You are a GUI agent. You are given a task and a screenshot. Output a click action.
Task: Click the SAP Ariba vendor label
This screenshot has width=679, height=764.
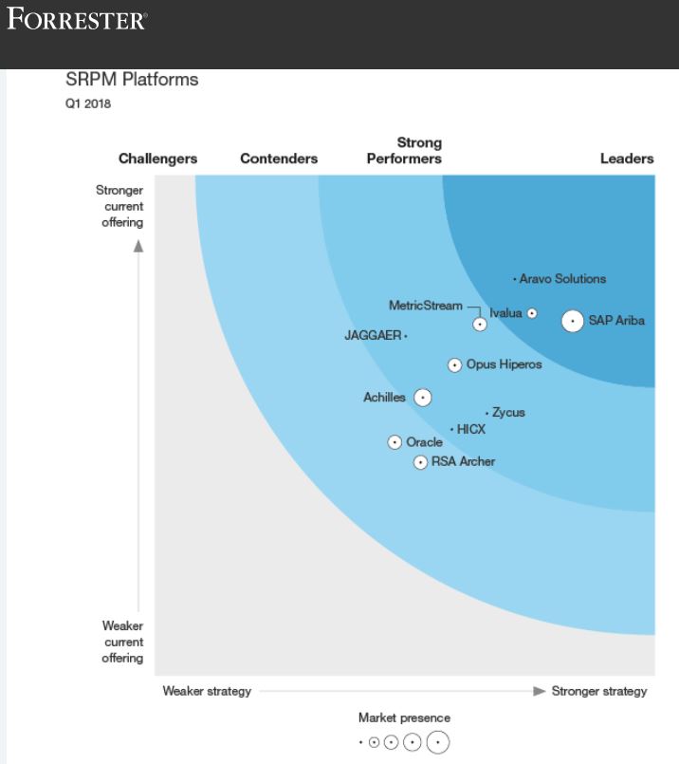[x=616, y=321]
